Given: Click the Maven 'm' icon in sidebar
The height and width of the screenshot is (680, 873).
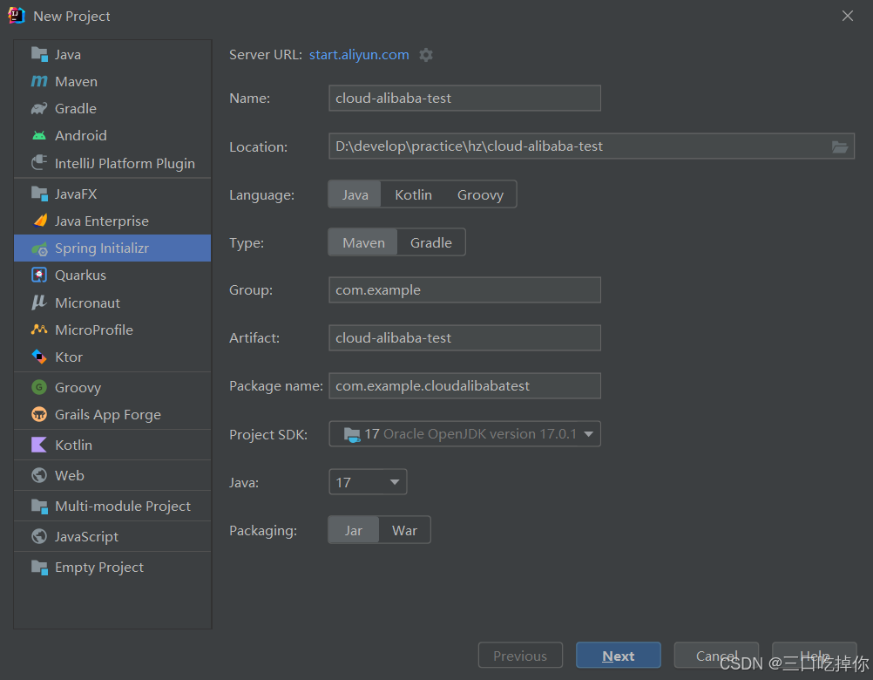Looking at the screenshot, I should pos(39,81).
